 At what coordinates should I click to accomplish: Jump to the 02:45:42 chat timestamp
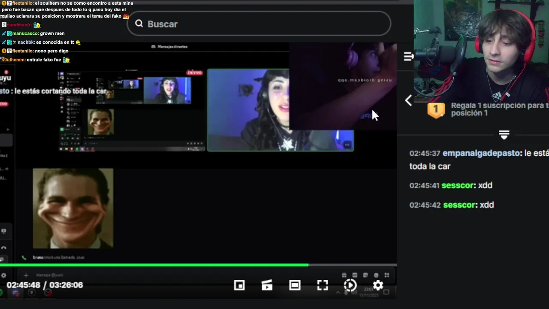click(425, 205)
